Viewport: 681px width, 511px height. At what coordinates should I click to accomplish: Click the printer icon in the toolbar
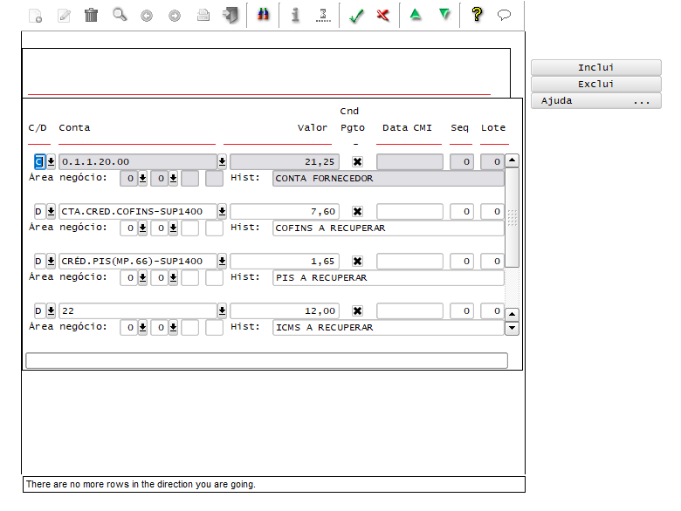(203, 16)
